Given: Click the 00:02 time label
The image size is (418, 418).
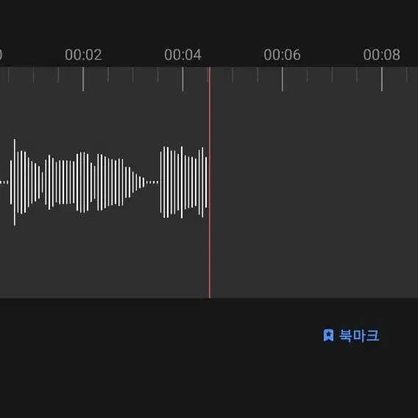Looking at the screenshot, I should coord(83,54).
